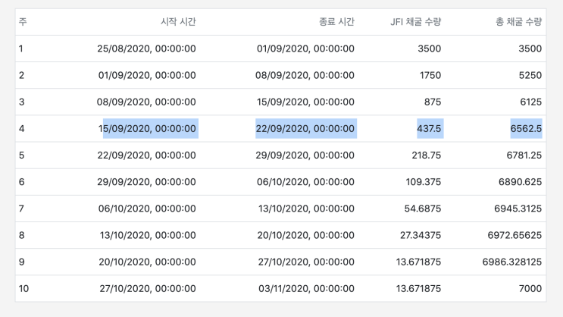
Task: Click the 주 column header
Action: tap(23, 22)
